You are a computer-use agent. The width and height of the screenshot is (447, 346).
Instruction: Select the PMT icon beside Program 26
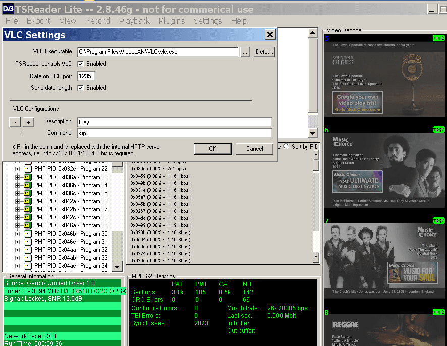27,201
